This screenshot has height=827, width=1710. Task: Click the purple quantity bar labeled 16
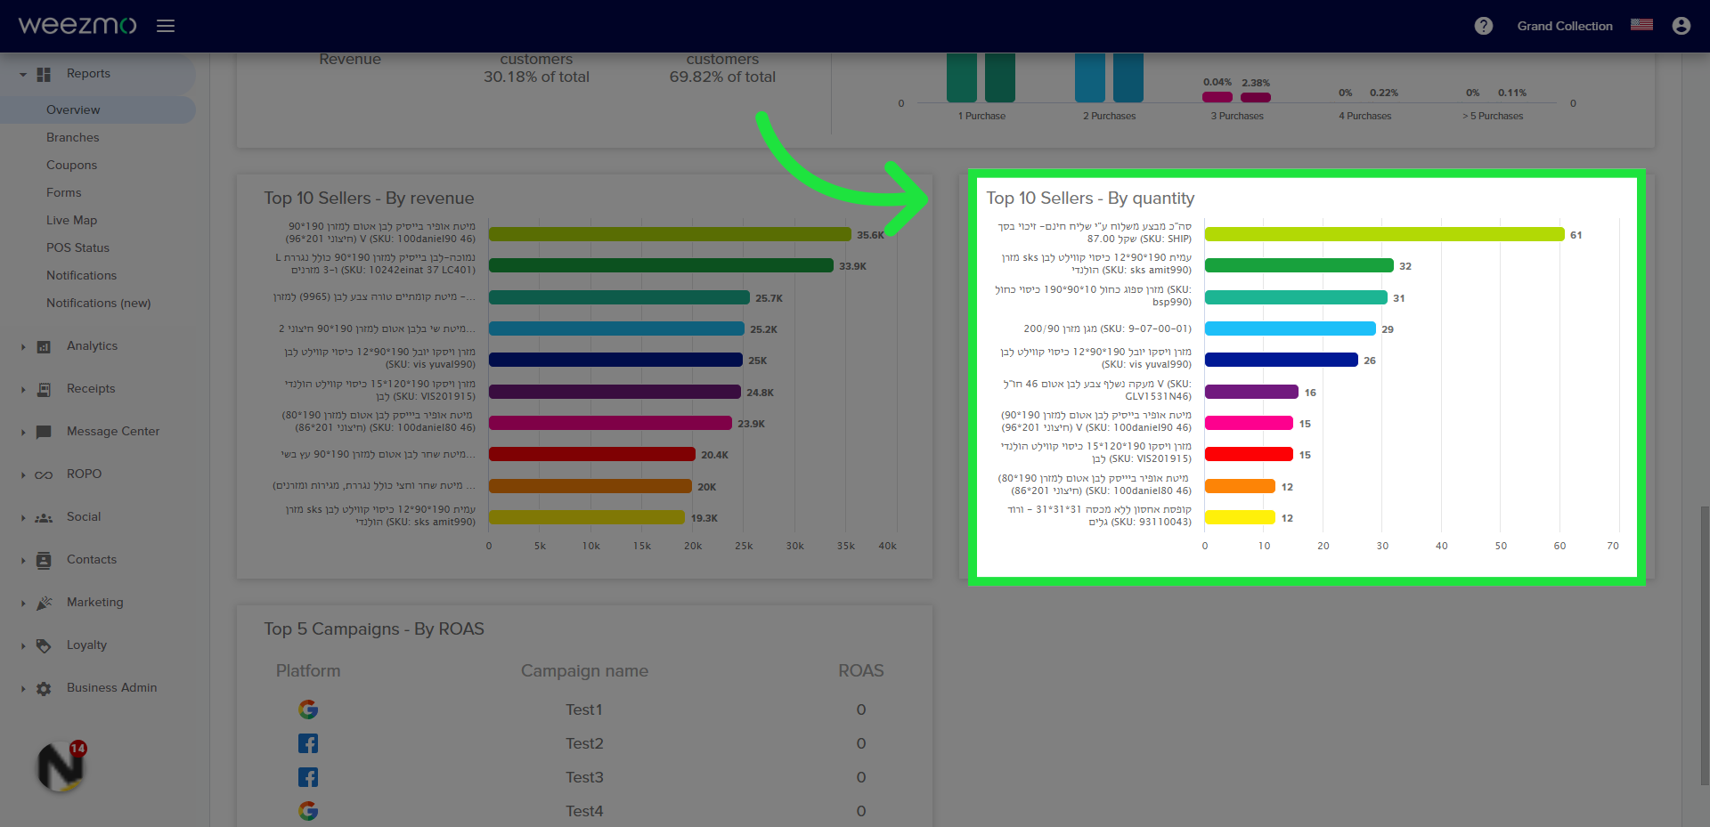point(1251,392)
